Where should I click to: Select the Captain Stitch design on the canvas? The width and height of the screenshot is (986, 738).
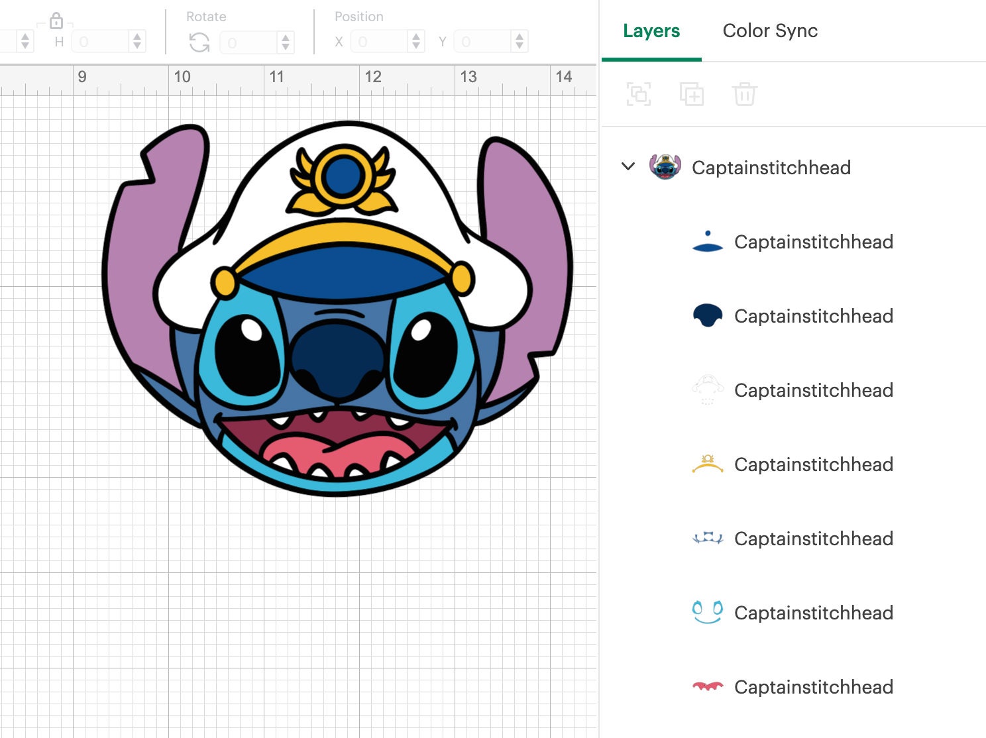(331, 311)
